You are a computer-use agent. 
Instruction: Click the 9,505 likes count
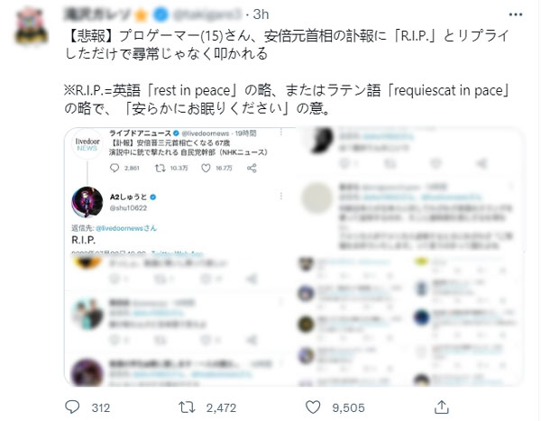pyautogui.click(x=348, y=407)
